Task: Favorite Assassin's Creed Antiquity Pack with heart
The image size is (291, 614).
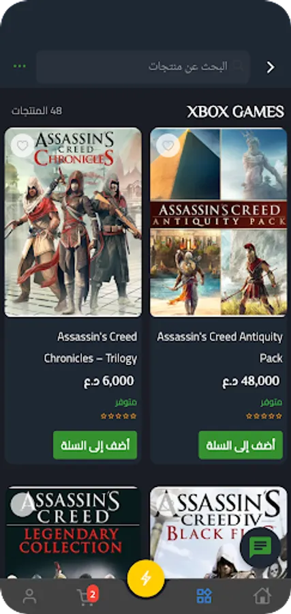Action: [x=168, y=146]
